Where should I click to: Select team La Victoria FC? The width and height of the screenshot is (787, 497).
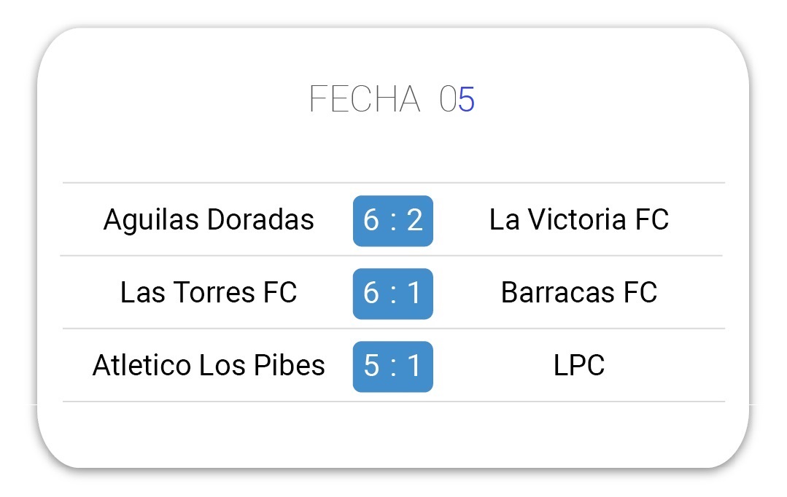(x=579, y=219)
